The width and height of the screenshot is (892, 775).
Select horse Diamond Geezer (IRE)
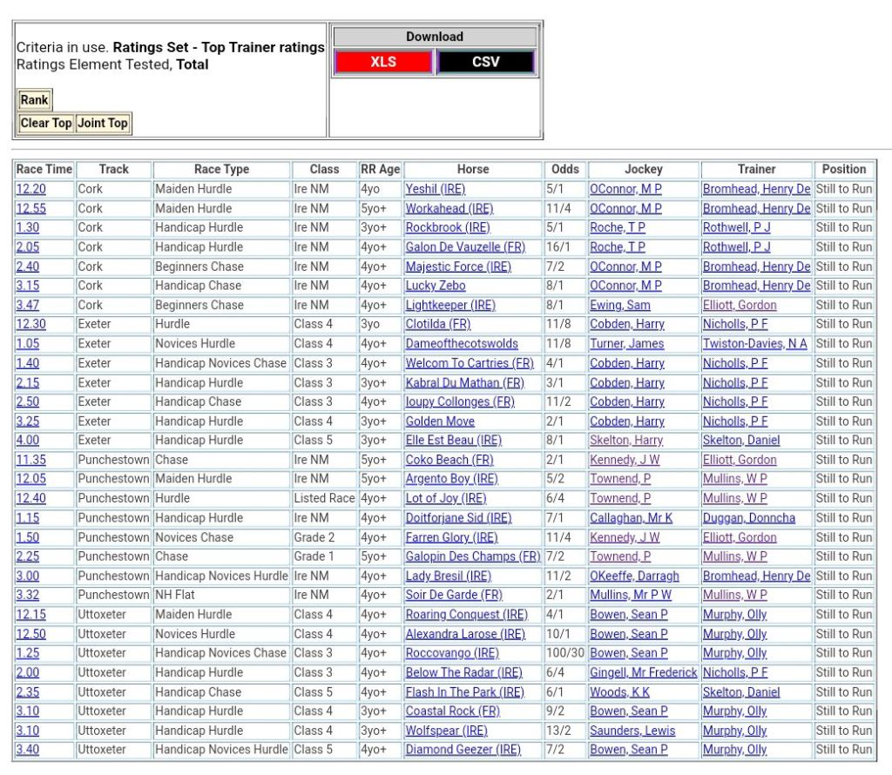click(463, 750)
